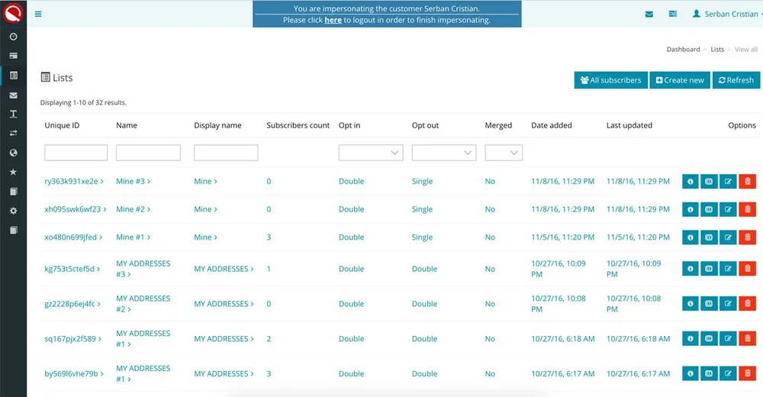Sort by Opt in column header

[349, 125]
